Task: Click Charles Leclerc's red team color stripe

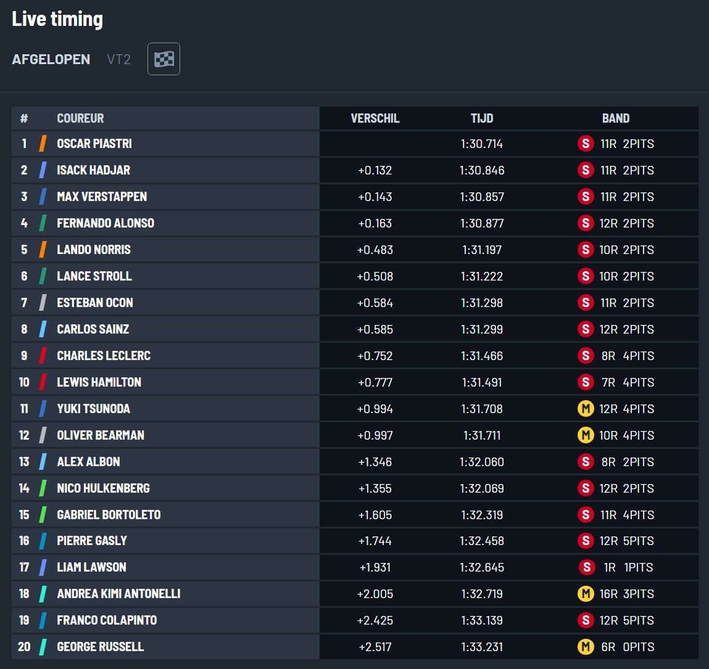Action: coord(43,356)
